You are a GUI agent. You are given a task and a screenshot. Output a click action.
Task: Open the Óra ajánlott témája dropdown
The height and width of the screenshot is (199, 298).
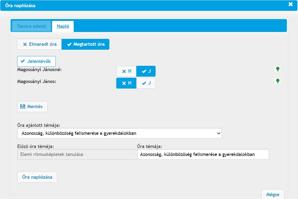[119, 133]
